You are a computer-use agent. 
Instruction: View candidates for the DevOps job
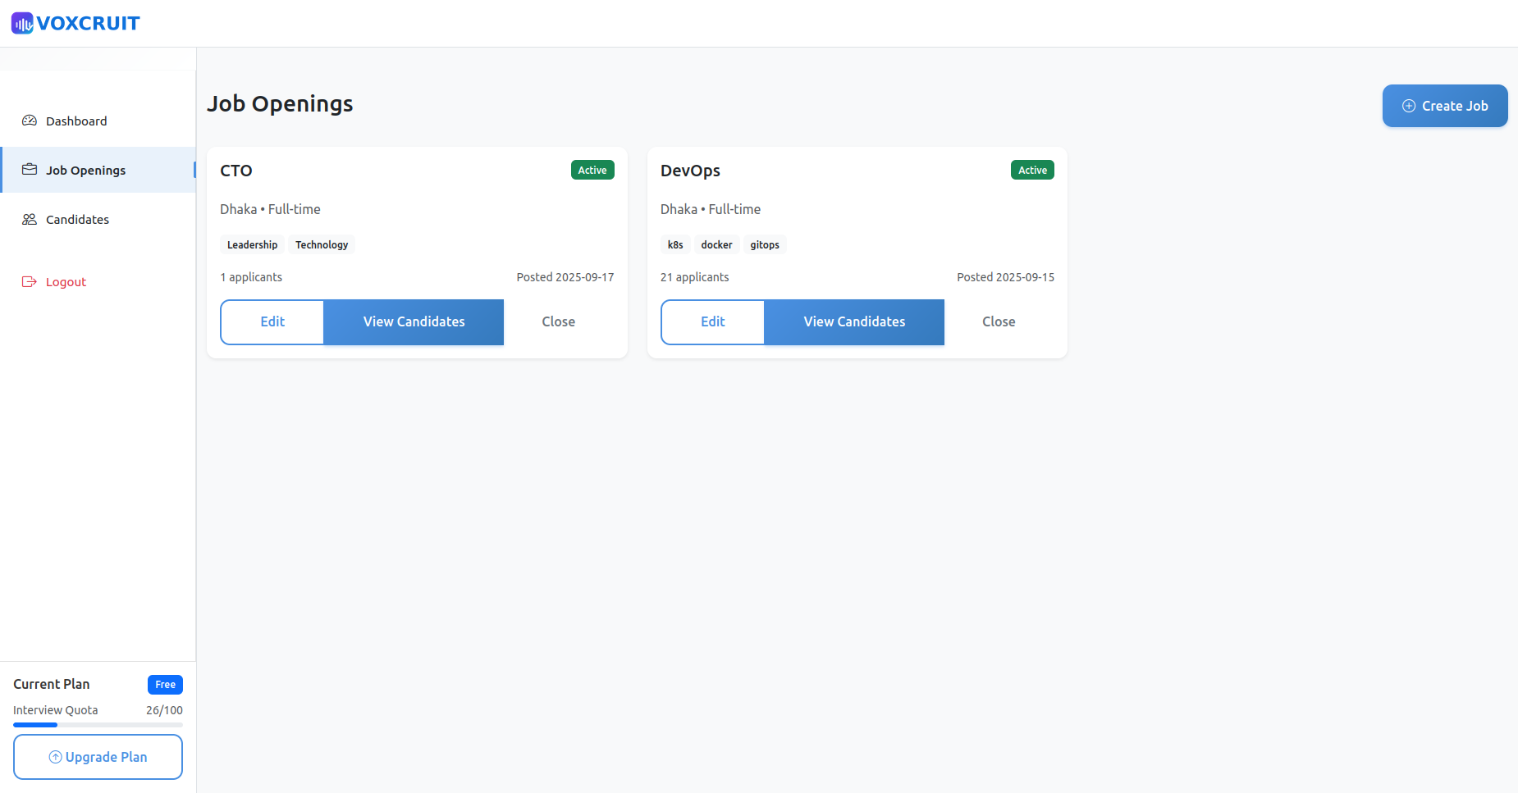tap(854, 321)
